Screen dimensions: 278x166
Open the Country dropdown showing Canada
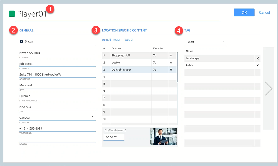[x=57, y=118]
